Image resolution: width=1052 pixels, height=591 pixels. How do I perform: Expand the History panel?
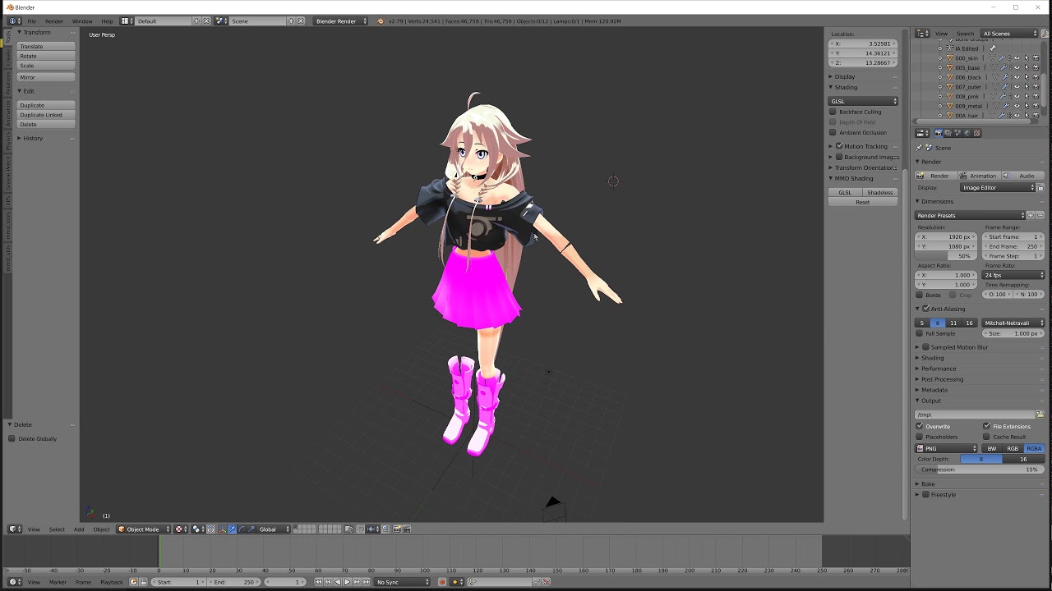[33, 138]
